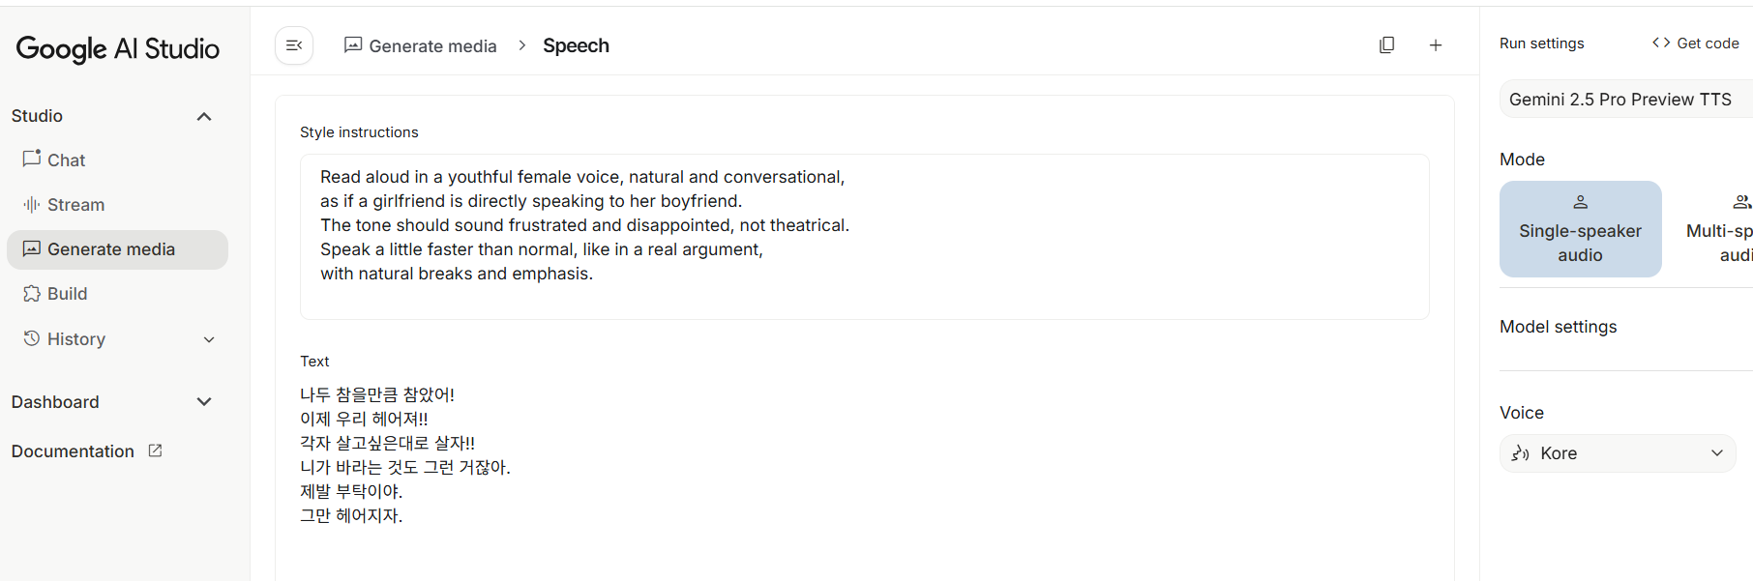This screenshot has width=1753, height=581.
Task: Click the copy icon in the header
Action: click(x=1386, y=45)
